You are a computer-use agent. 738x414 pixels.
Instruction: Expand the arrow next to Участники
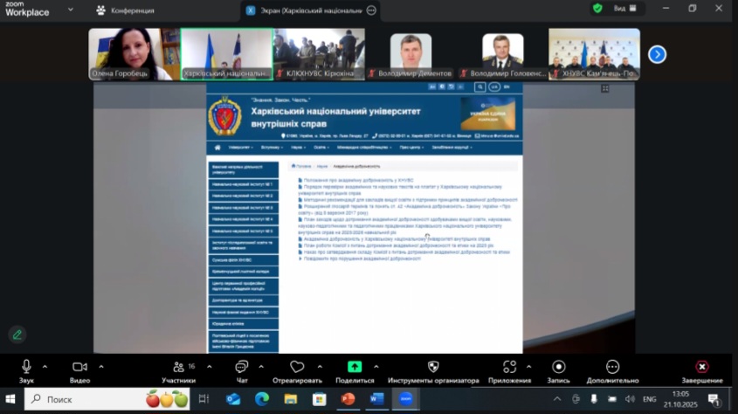pos(210,366)
